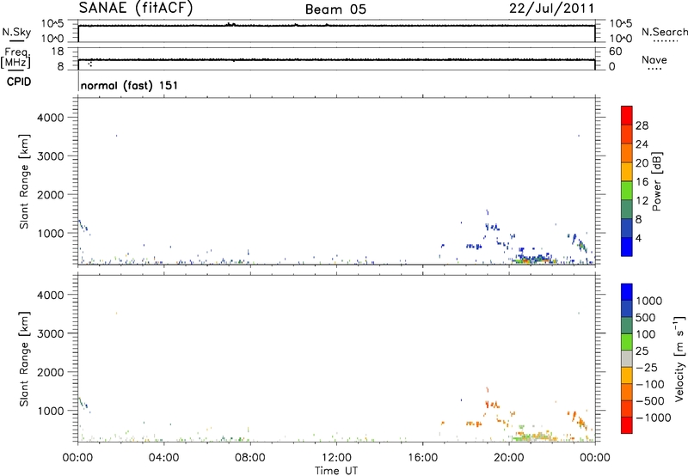
Task: Click the Power [dB] colorbar title
Action: [x=656, y=181]
